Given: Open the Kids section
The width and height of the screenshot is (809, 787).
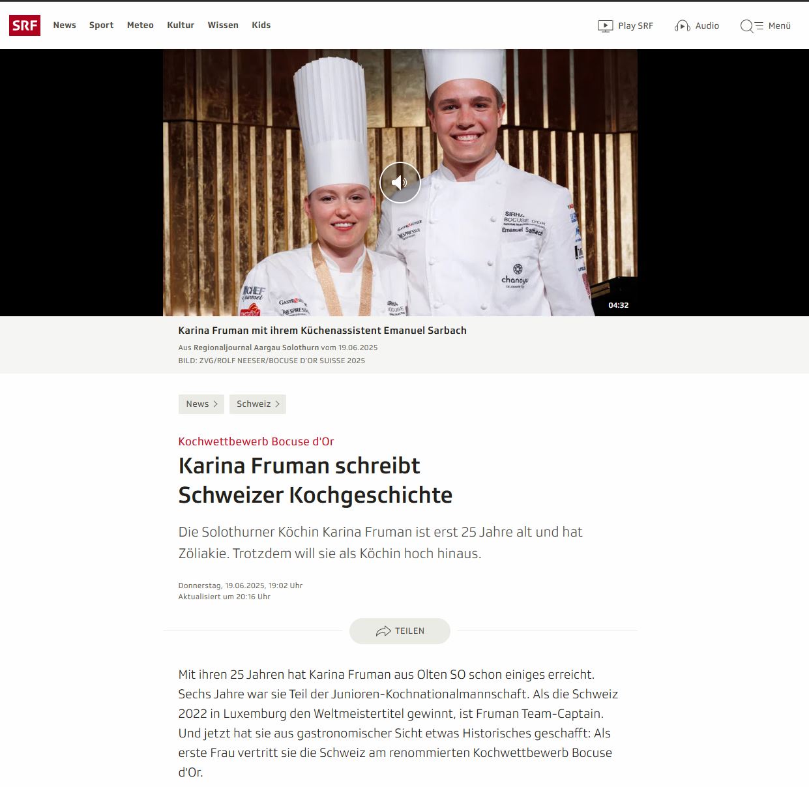Looking at the screenshot, I should [x=261, y=25].
